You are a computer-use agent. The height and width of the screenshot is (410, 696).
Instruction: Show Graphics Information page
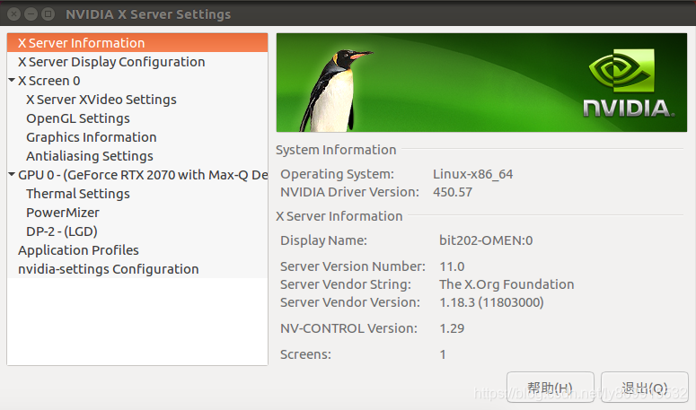[x=92, y=137]
